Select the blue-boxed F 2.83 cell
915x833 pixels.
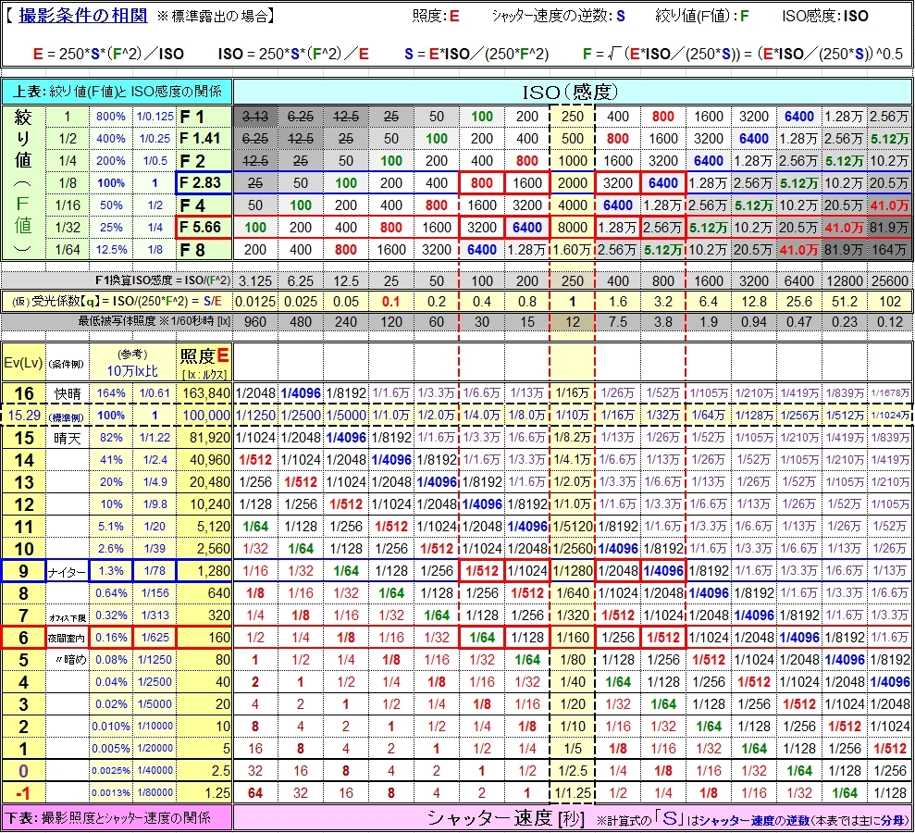tap(204, 183)
